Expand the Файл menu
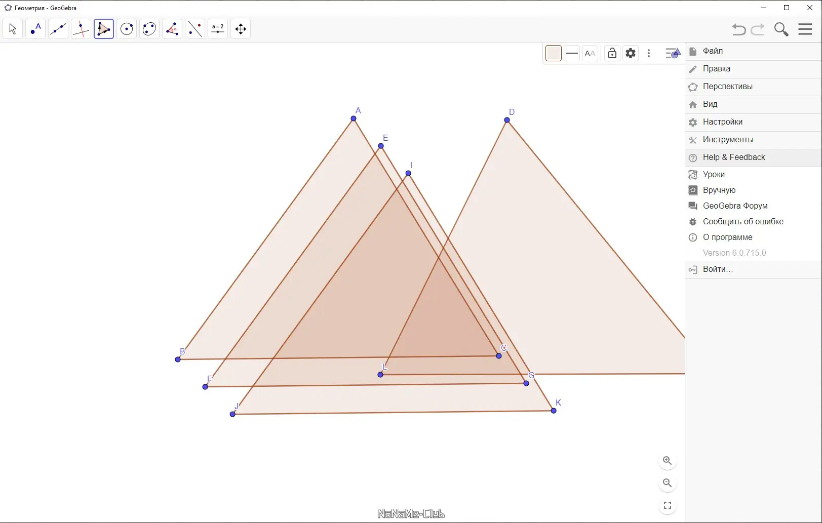Screen dimensions: 822x523 [x=754, y=51]
